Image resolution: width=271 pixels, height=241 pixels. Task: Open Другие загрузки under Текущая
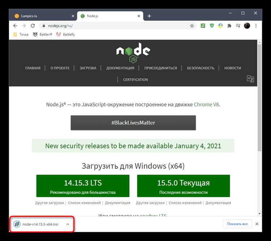tap(150, 203)
